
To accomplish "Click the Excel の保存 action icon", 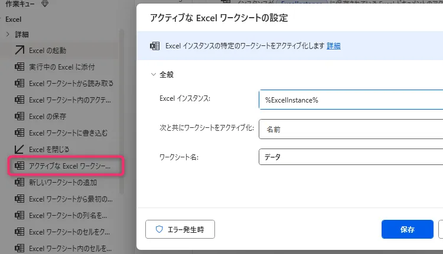I will 19,116.
